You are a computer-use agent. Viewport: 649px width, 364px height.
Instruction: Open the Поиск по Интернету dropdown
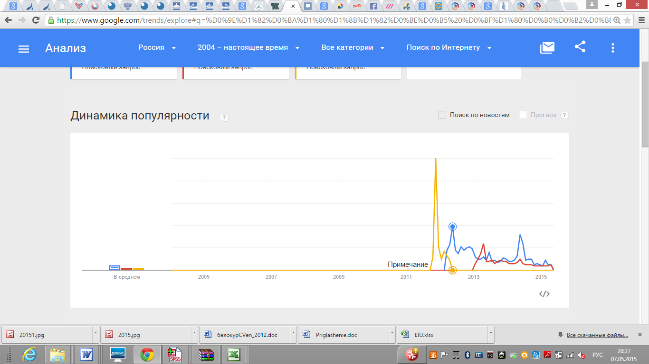449,47
